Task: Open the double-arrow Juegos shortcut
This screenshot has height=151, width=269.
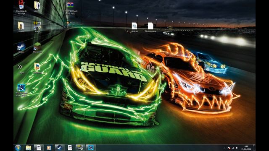Action: [20, 69]
